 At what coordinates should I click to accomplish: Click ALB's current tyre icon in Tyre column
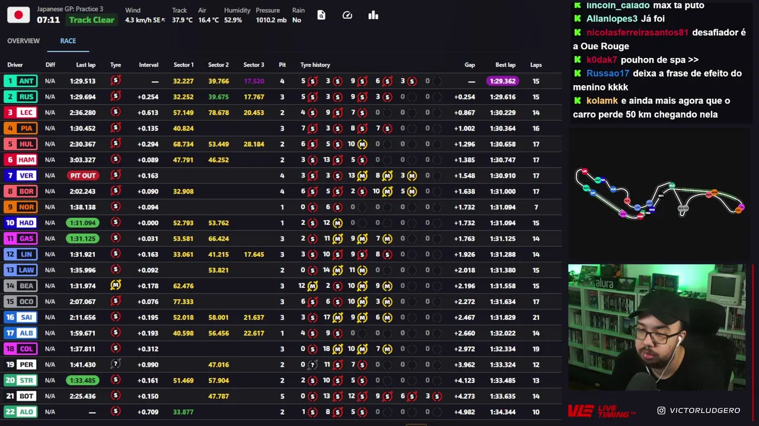[x=116, y=333]
